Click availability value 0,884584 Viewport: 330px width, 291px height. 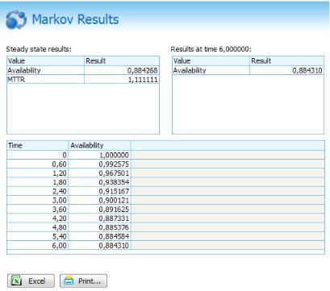point(114,236)
